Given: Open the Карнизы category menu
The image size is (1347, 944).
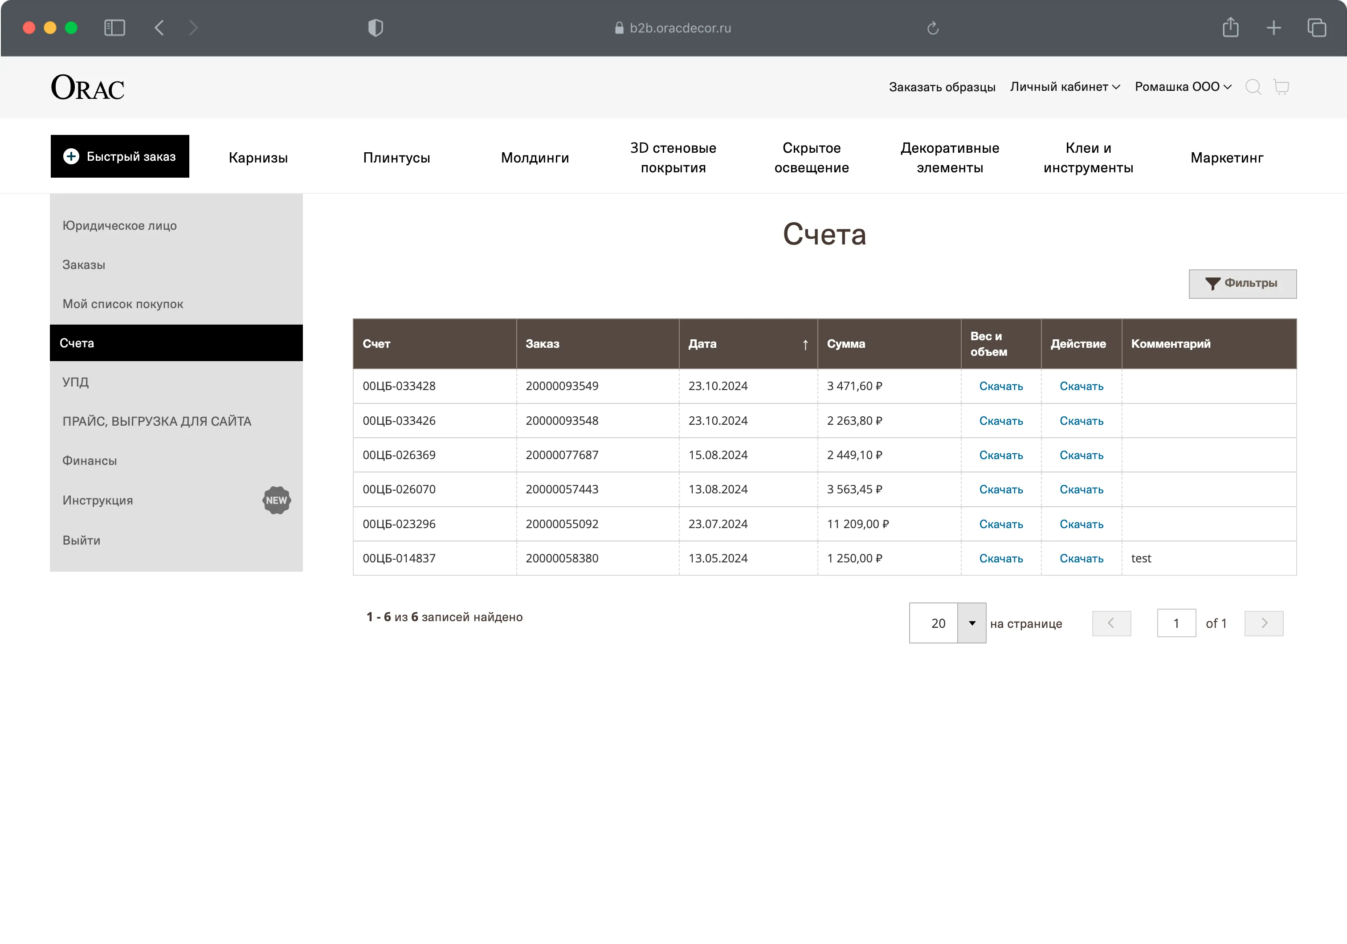Looking at the screenshot, I should [258, 158].
